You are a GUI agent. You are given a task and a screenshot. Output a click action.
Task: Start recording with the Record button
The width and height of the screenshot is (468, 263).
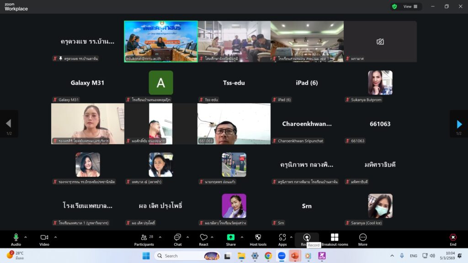tap(307, 238)
